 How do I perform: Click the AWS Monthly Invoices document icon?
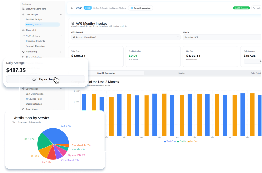[x=73, y=23]
